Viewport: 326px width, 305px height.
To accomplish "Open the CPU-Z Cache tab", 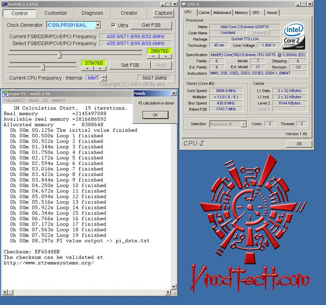I will 204,13.
